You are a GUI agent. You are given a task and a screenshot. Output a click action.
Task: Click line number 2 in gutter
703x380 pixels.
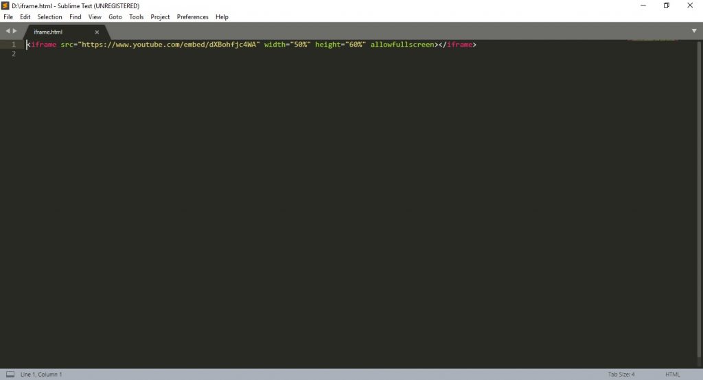coord(14,54)
